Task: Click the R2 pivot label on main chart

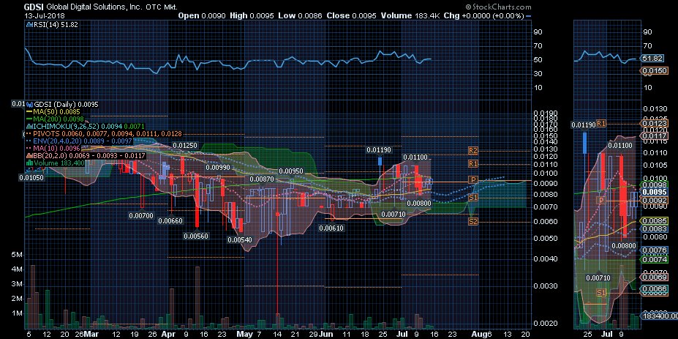Action: pyautogui.click(x=473, y=151)
